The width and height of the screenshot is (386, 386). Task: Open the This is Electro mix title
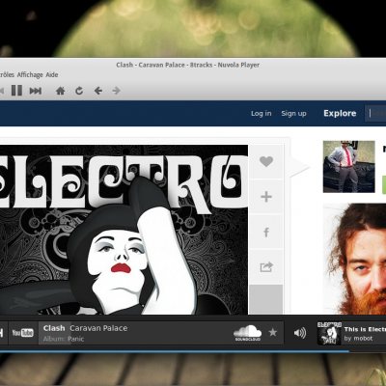click(365, 329)
